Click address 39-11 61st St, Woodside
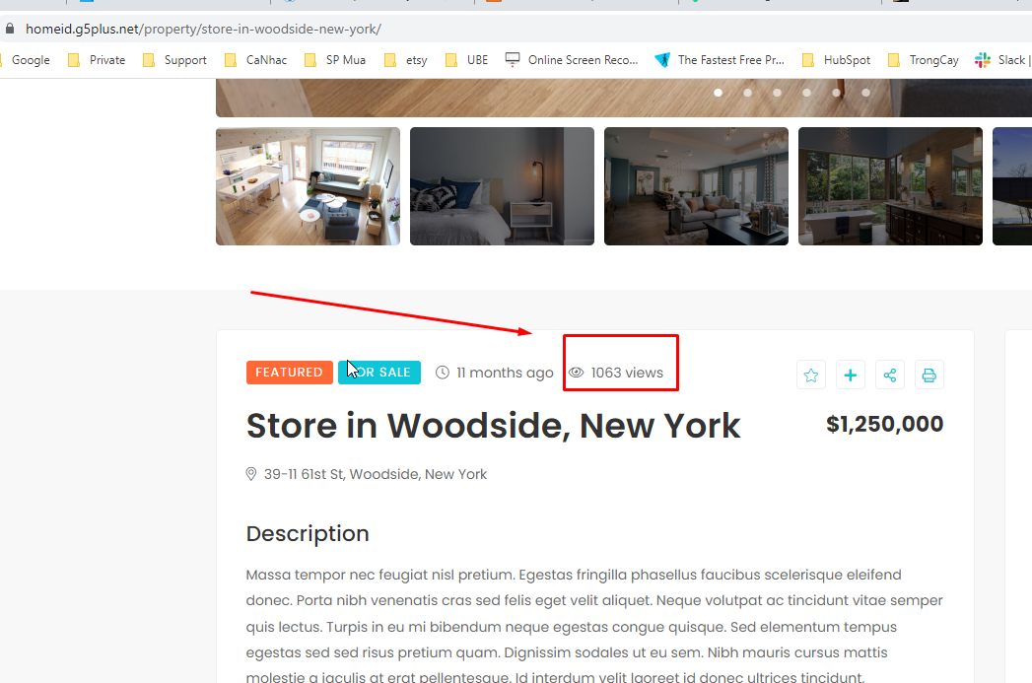The width and height of the screenshot is (1032, 683). click(x=376, y=474)
